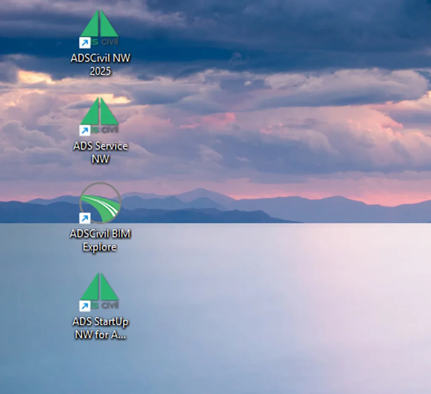Click the "ADSCivil BIM Explore" label text

click(100, 240)
